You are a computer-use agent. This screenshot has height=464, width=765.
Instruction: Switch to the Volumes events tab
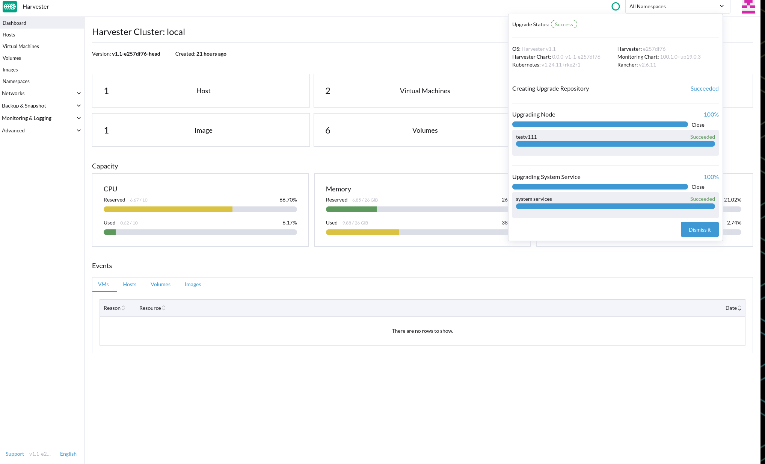(160, 284)
